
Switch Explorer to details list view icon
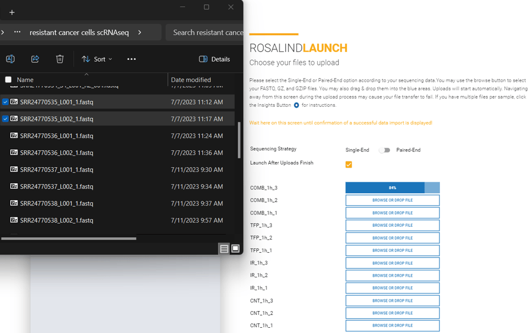tap(224, 249)
